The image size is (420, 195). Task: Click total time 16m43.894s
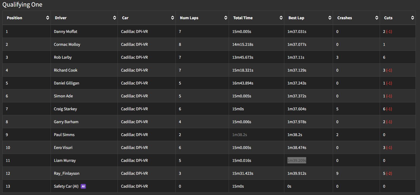tap(243, 83)
